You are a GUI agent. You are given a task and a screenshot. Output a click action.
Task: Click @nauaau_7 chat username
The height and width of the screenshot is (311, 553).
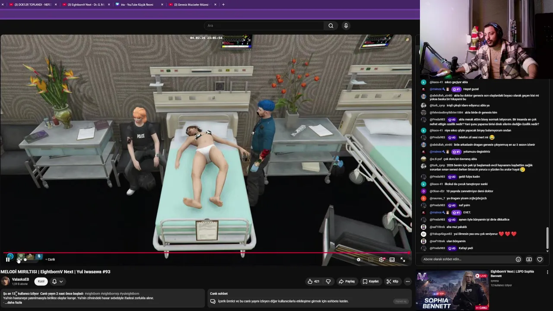tap(437, 198)
